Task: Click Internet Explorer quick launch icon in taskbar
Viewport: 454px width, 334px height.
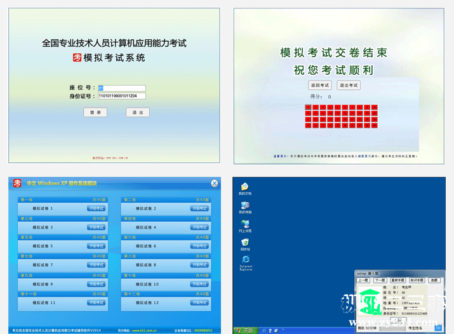Action: tap(264, 330)
